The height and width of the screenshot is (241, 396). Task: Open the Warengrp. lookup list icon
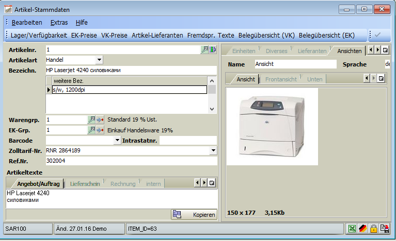(x=91, y=119)
